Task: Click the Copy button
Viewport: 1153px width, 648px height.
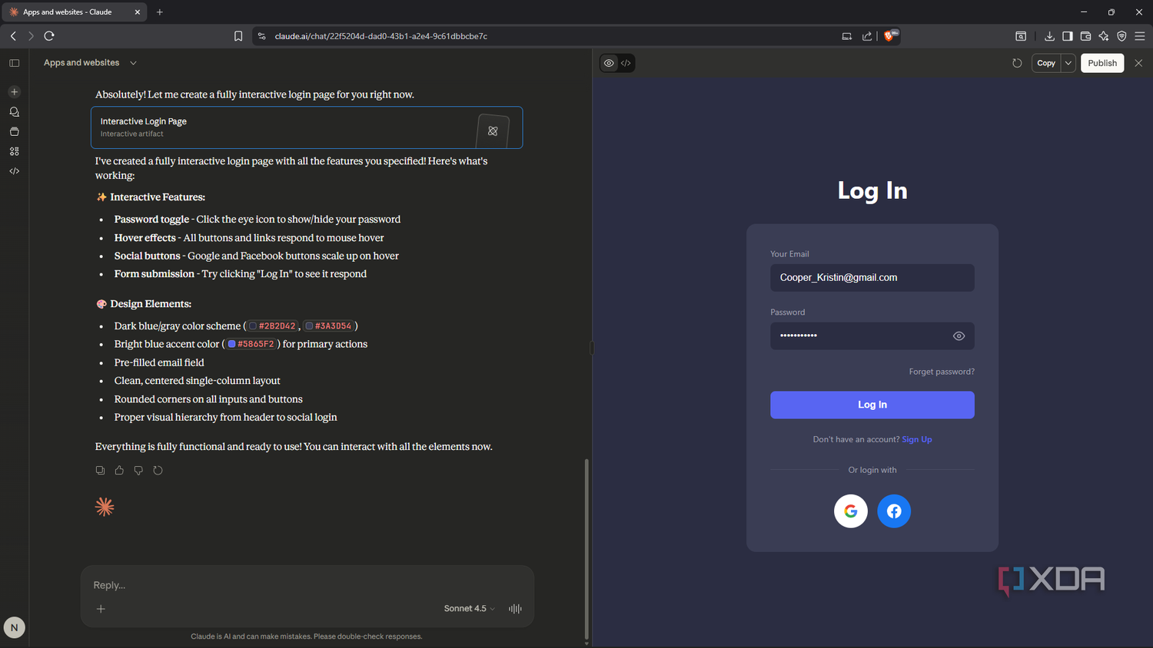Action: (x=1046, y=63)
